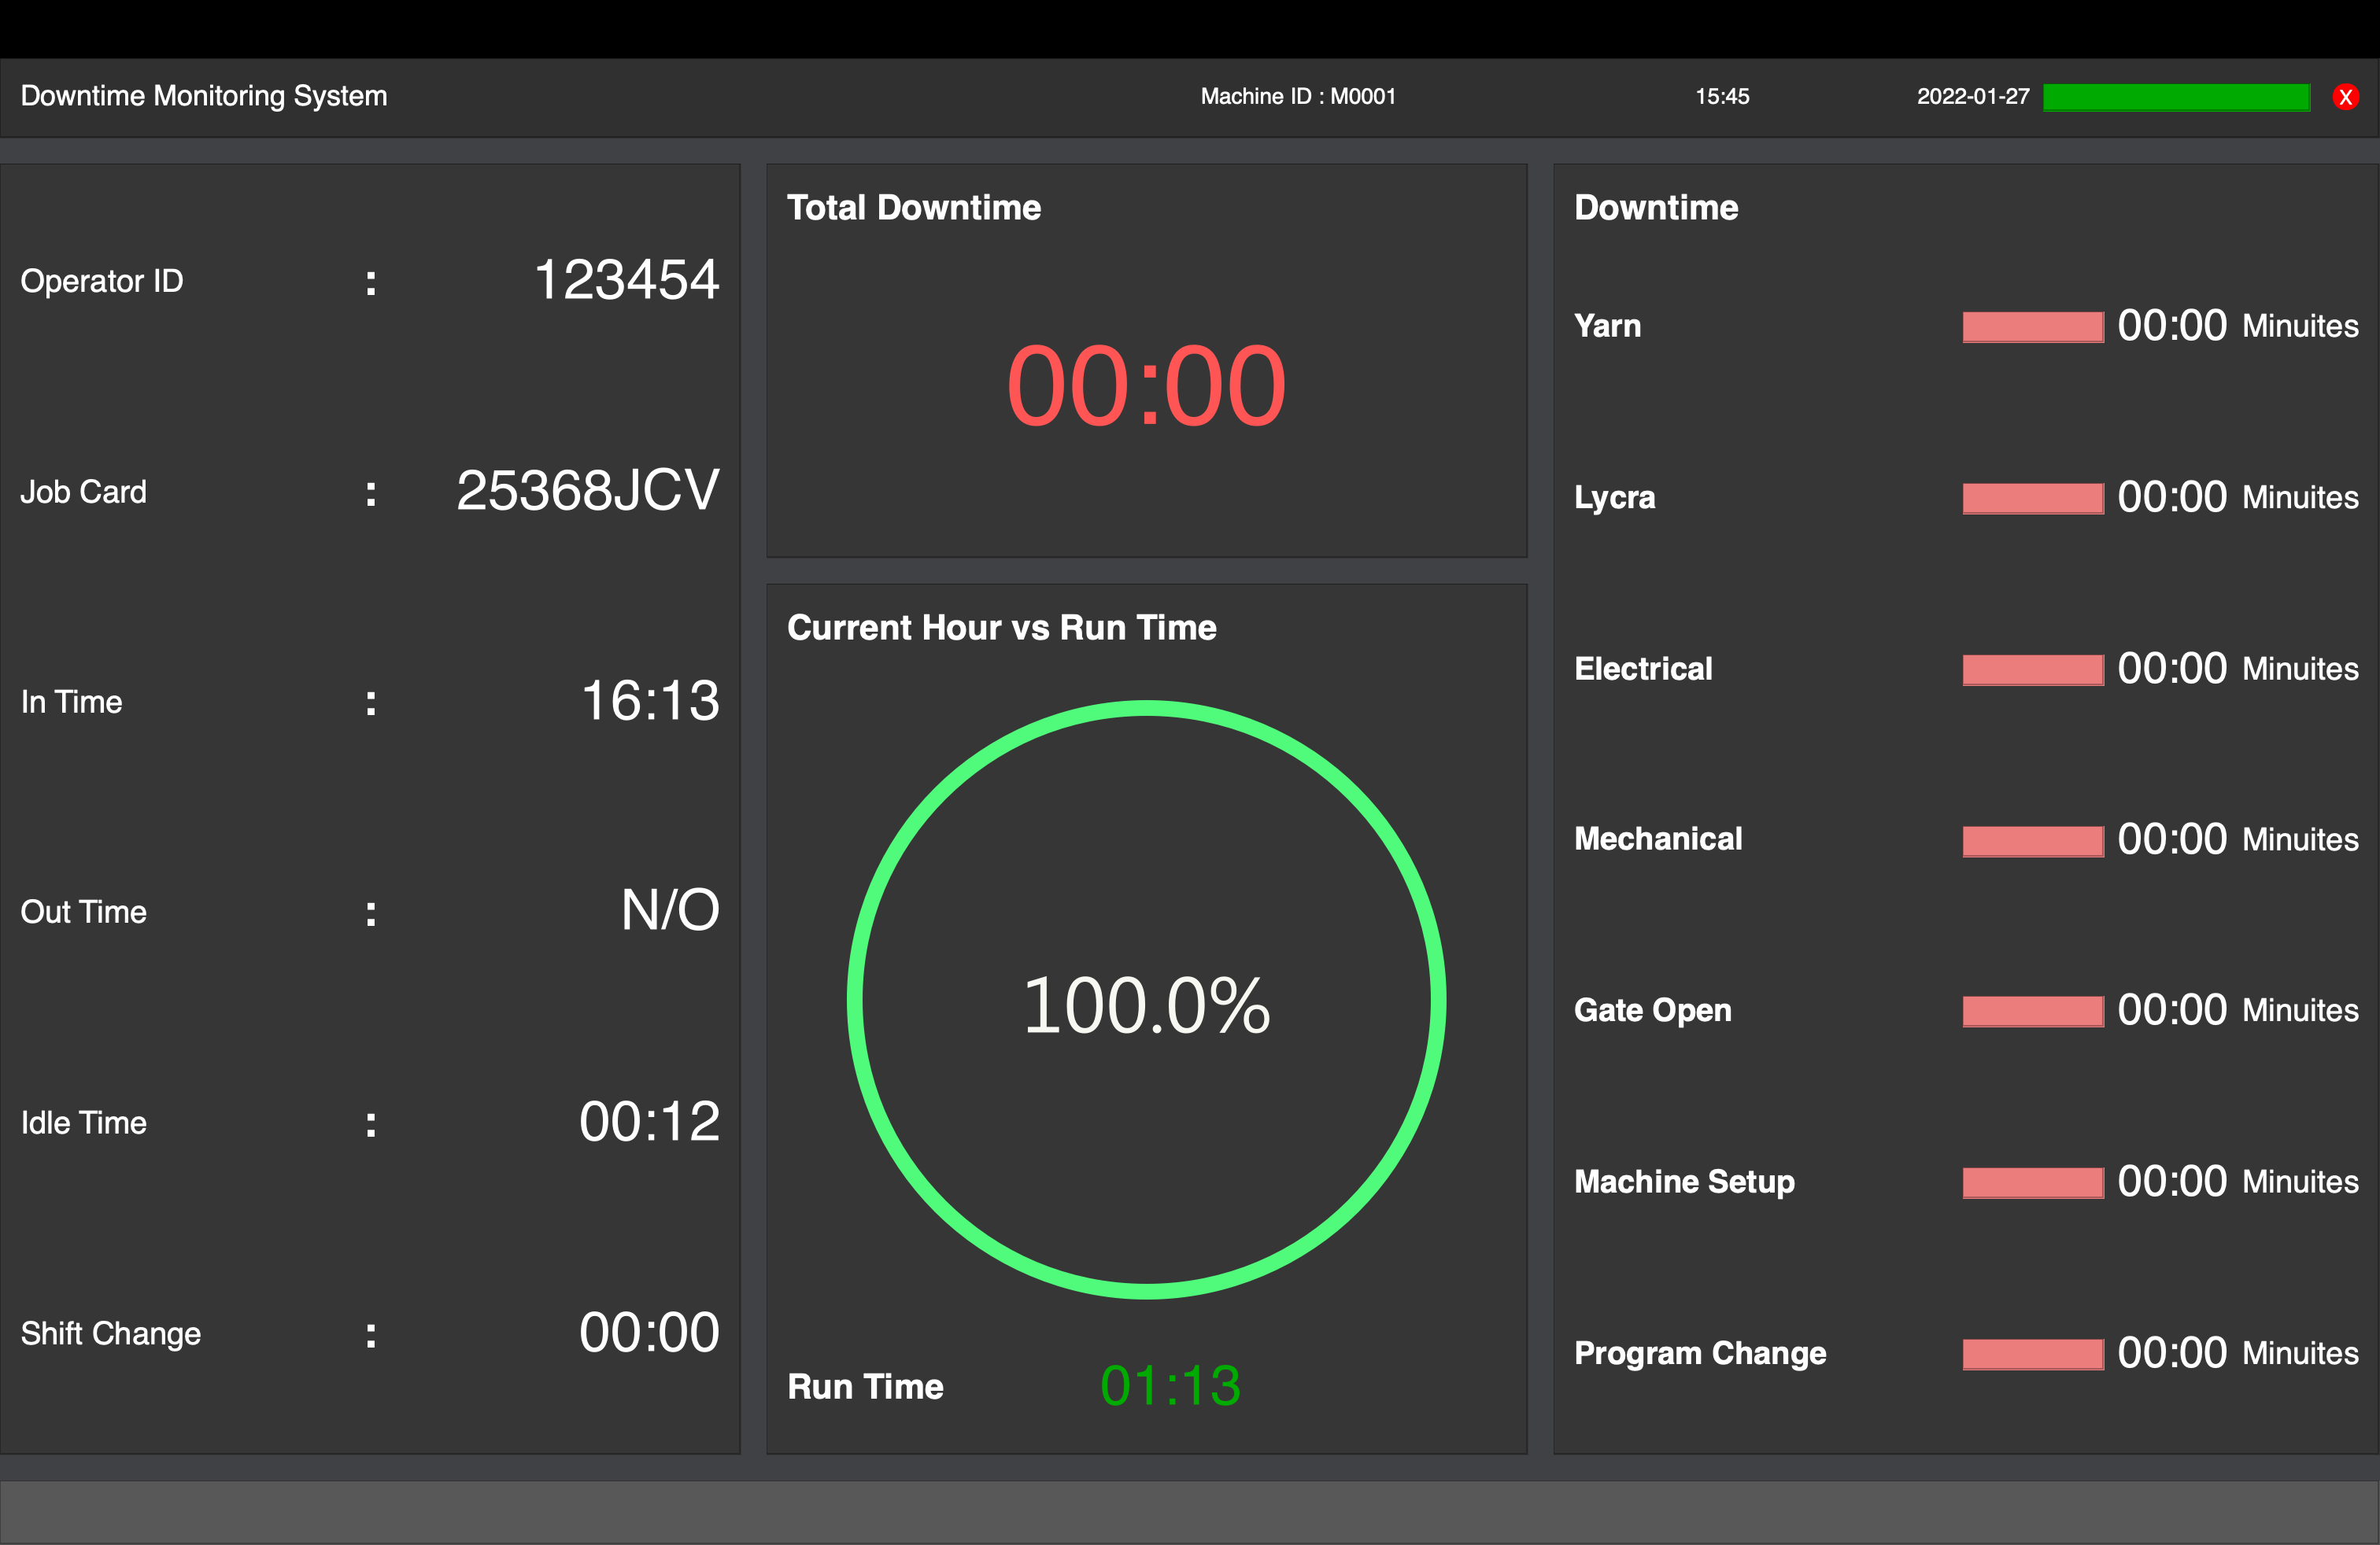Click the green Run Time value 01:13

click(1170, 1386)
